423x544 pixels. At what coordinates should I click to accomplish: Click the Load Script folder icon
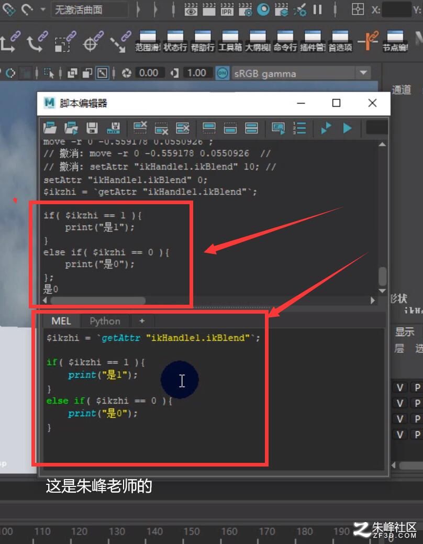[x=50, y=128]
